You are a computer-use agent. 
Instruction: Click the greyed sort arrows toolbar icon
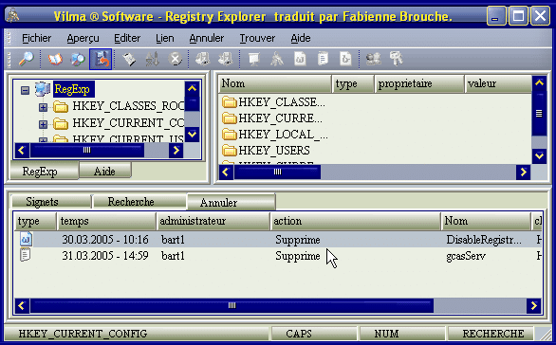click(152, 59)
